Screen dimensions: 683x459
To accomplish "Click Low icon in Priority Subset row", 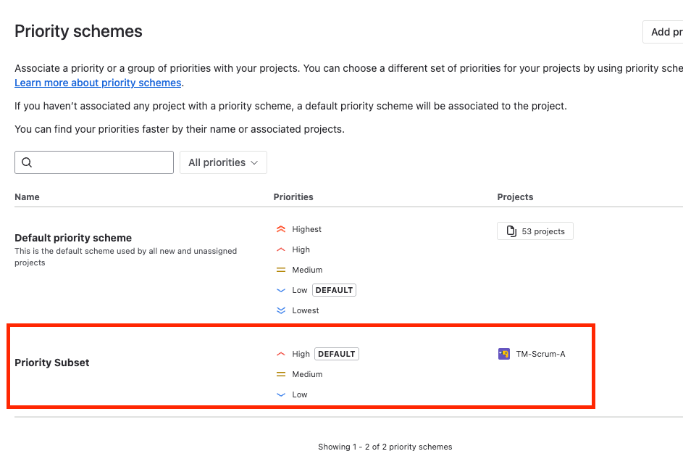I will (281, 394).
